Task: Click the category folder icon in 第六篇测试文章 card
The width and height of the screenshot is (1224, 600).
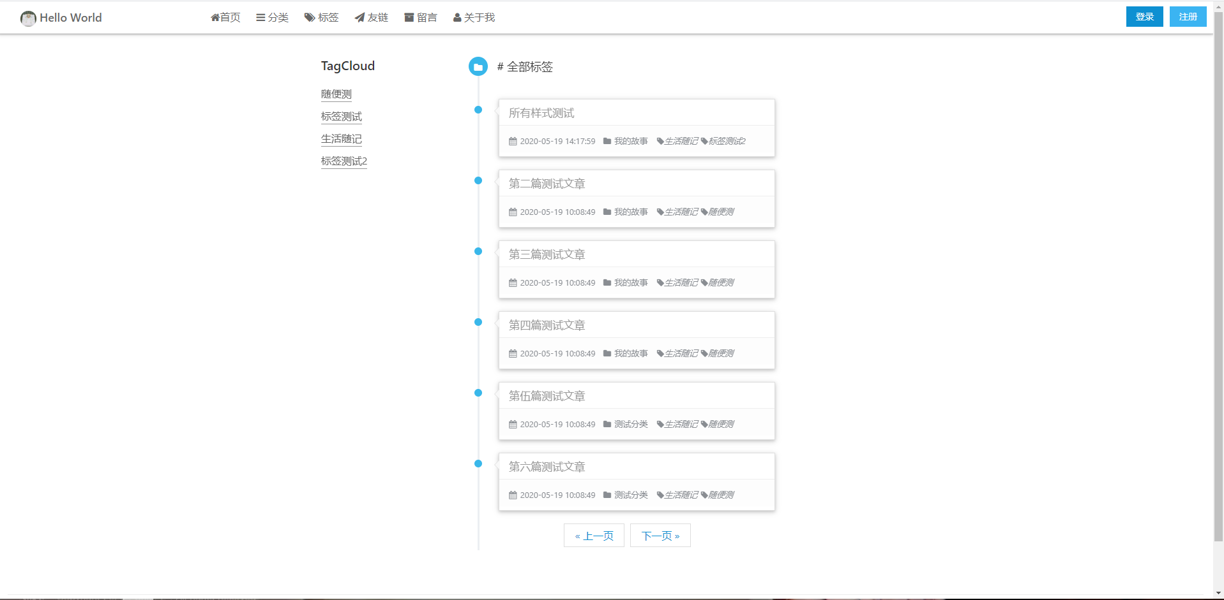Action: 607,495
